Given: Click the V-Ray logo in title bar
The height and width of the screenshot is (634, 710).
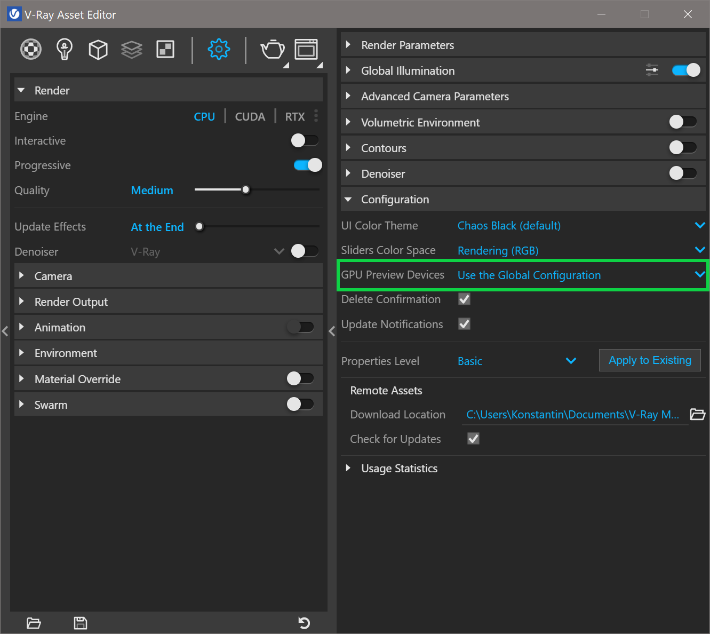Looking at the screenshot, I should click(x=14, y=14).
